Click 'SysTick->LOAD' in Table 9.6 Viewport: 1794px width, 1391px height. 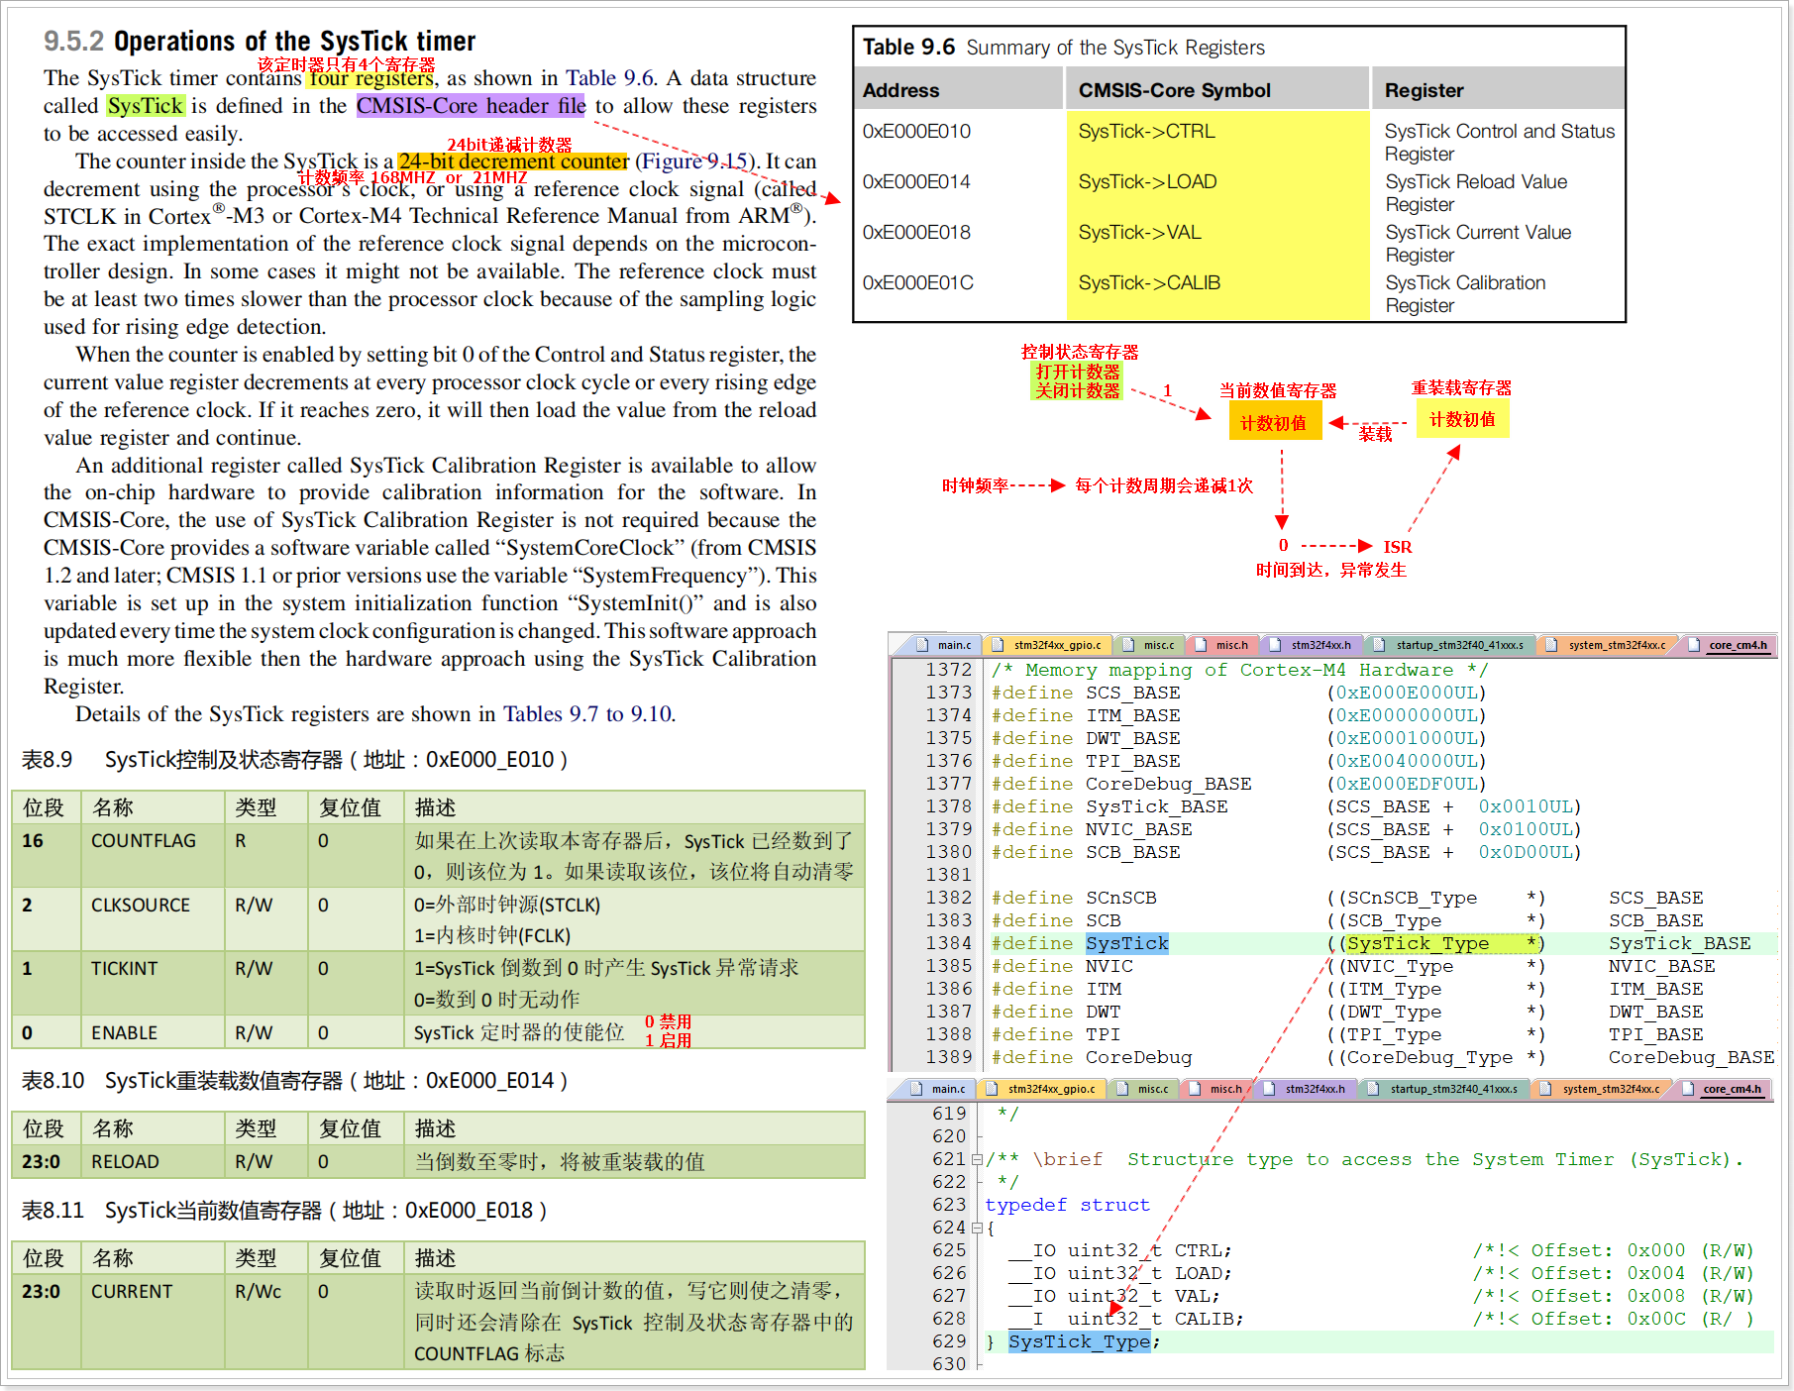click(1147, 182)
